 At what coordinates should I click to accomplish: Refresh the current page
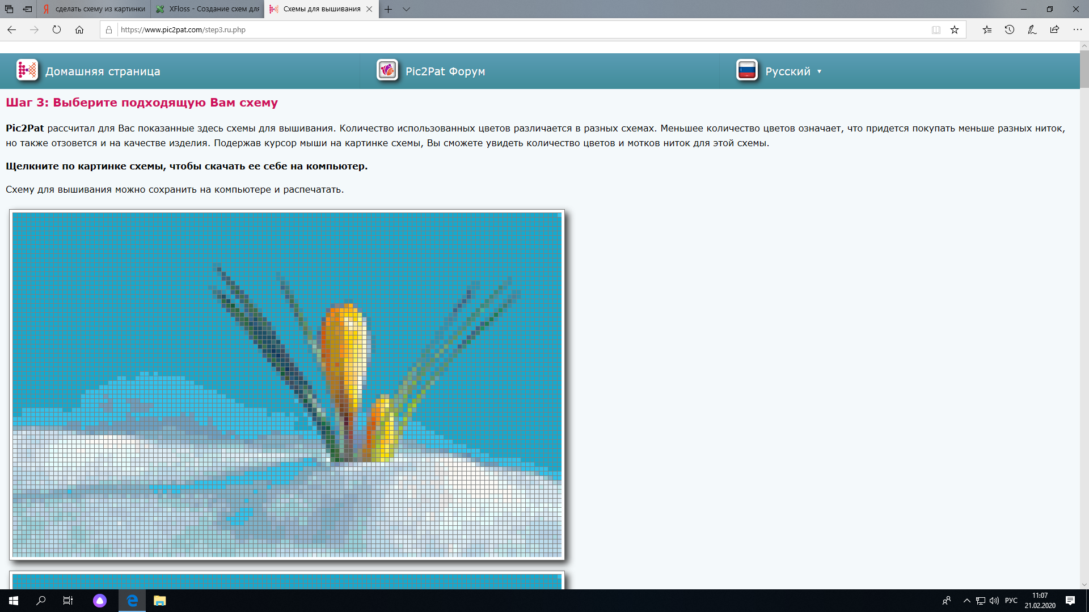(57, 30)
